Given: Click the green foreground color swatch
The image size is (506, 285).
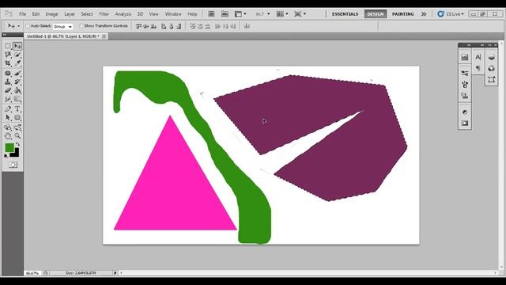Looking at the screenshot, I should coord(9,148).
